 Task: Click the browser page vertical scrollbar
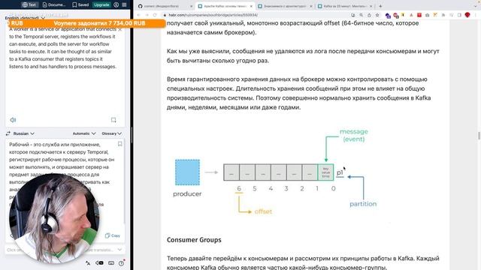point(479,135)
